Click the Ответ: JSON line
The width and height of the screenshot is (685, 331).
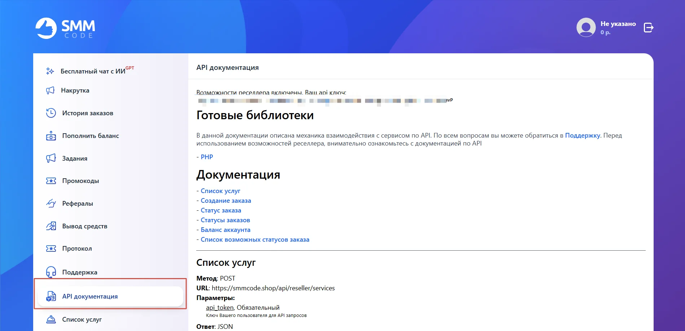tap(215, 327)
